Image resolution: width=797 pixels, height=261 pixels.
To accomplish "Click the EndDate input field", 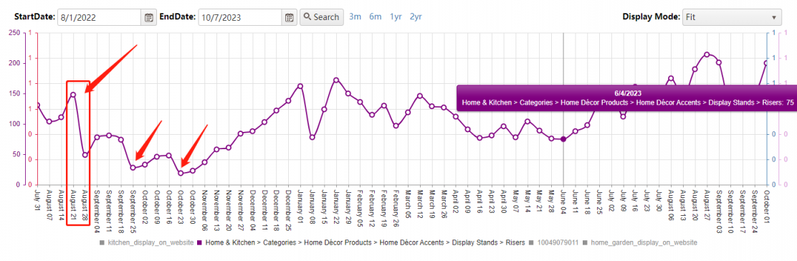I will coord(240,17).
